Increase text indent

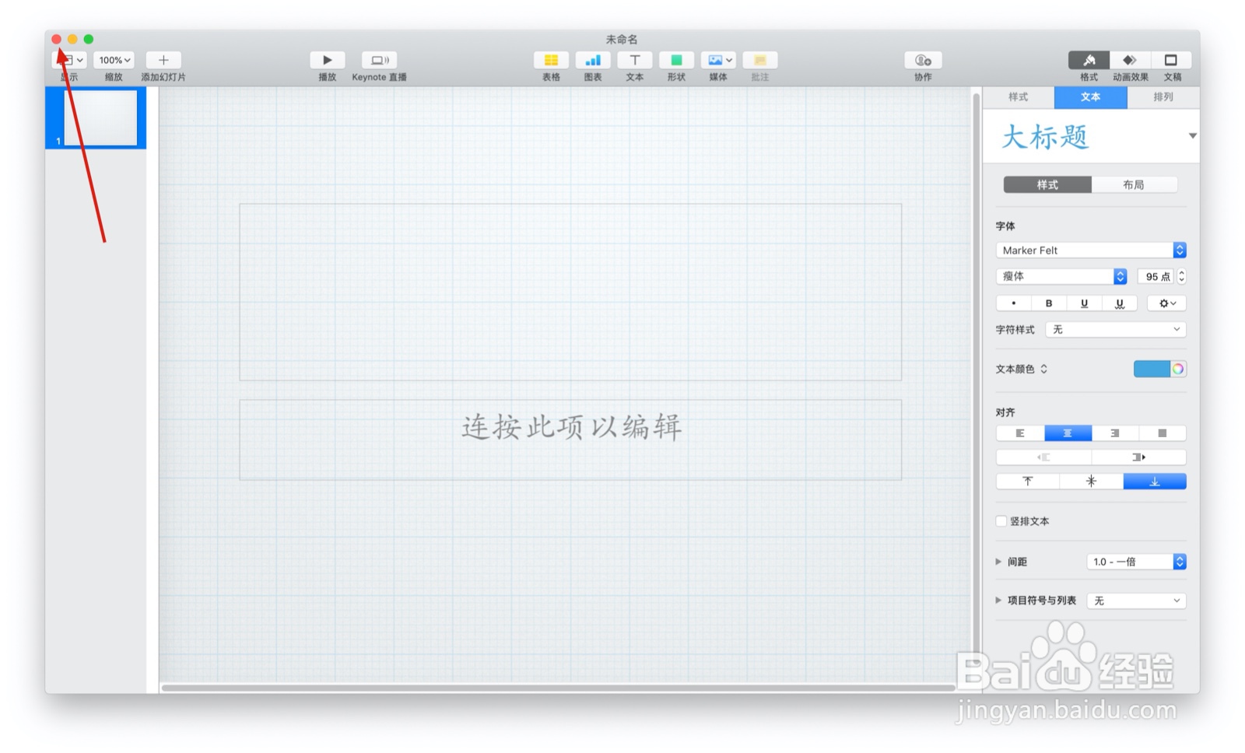1138,457
